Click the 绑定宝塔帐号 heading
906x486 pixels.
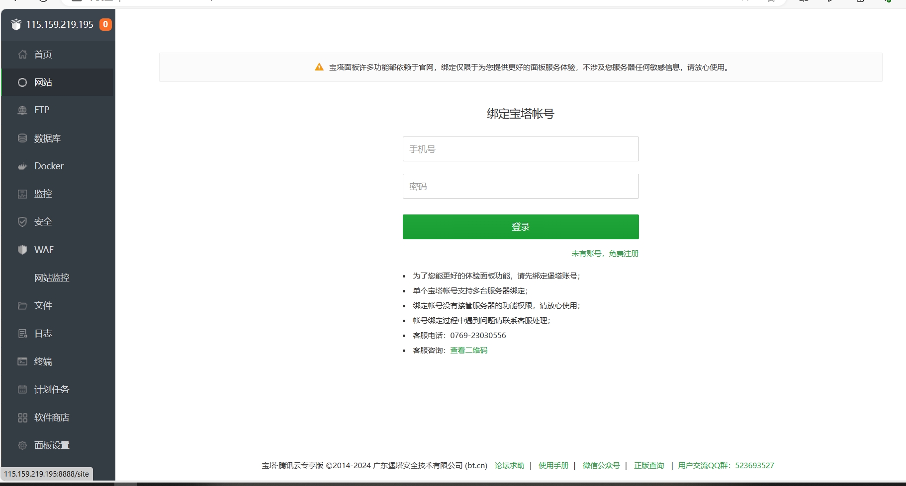(x=521, y=114)
